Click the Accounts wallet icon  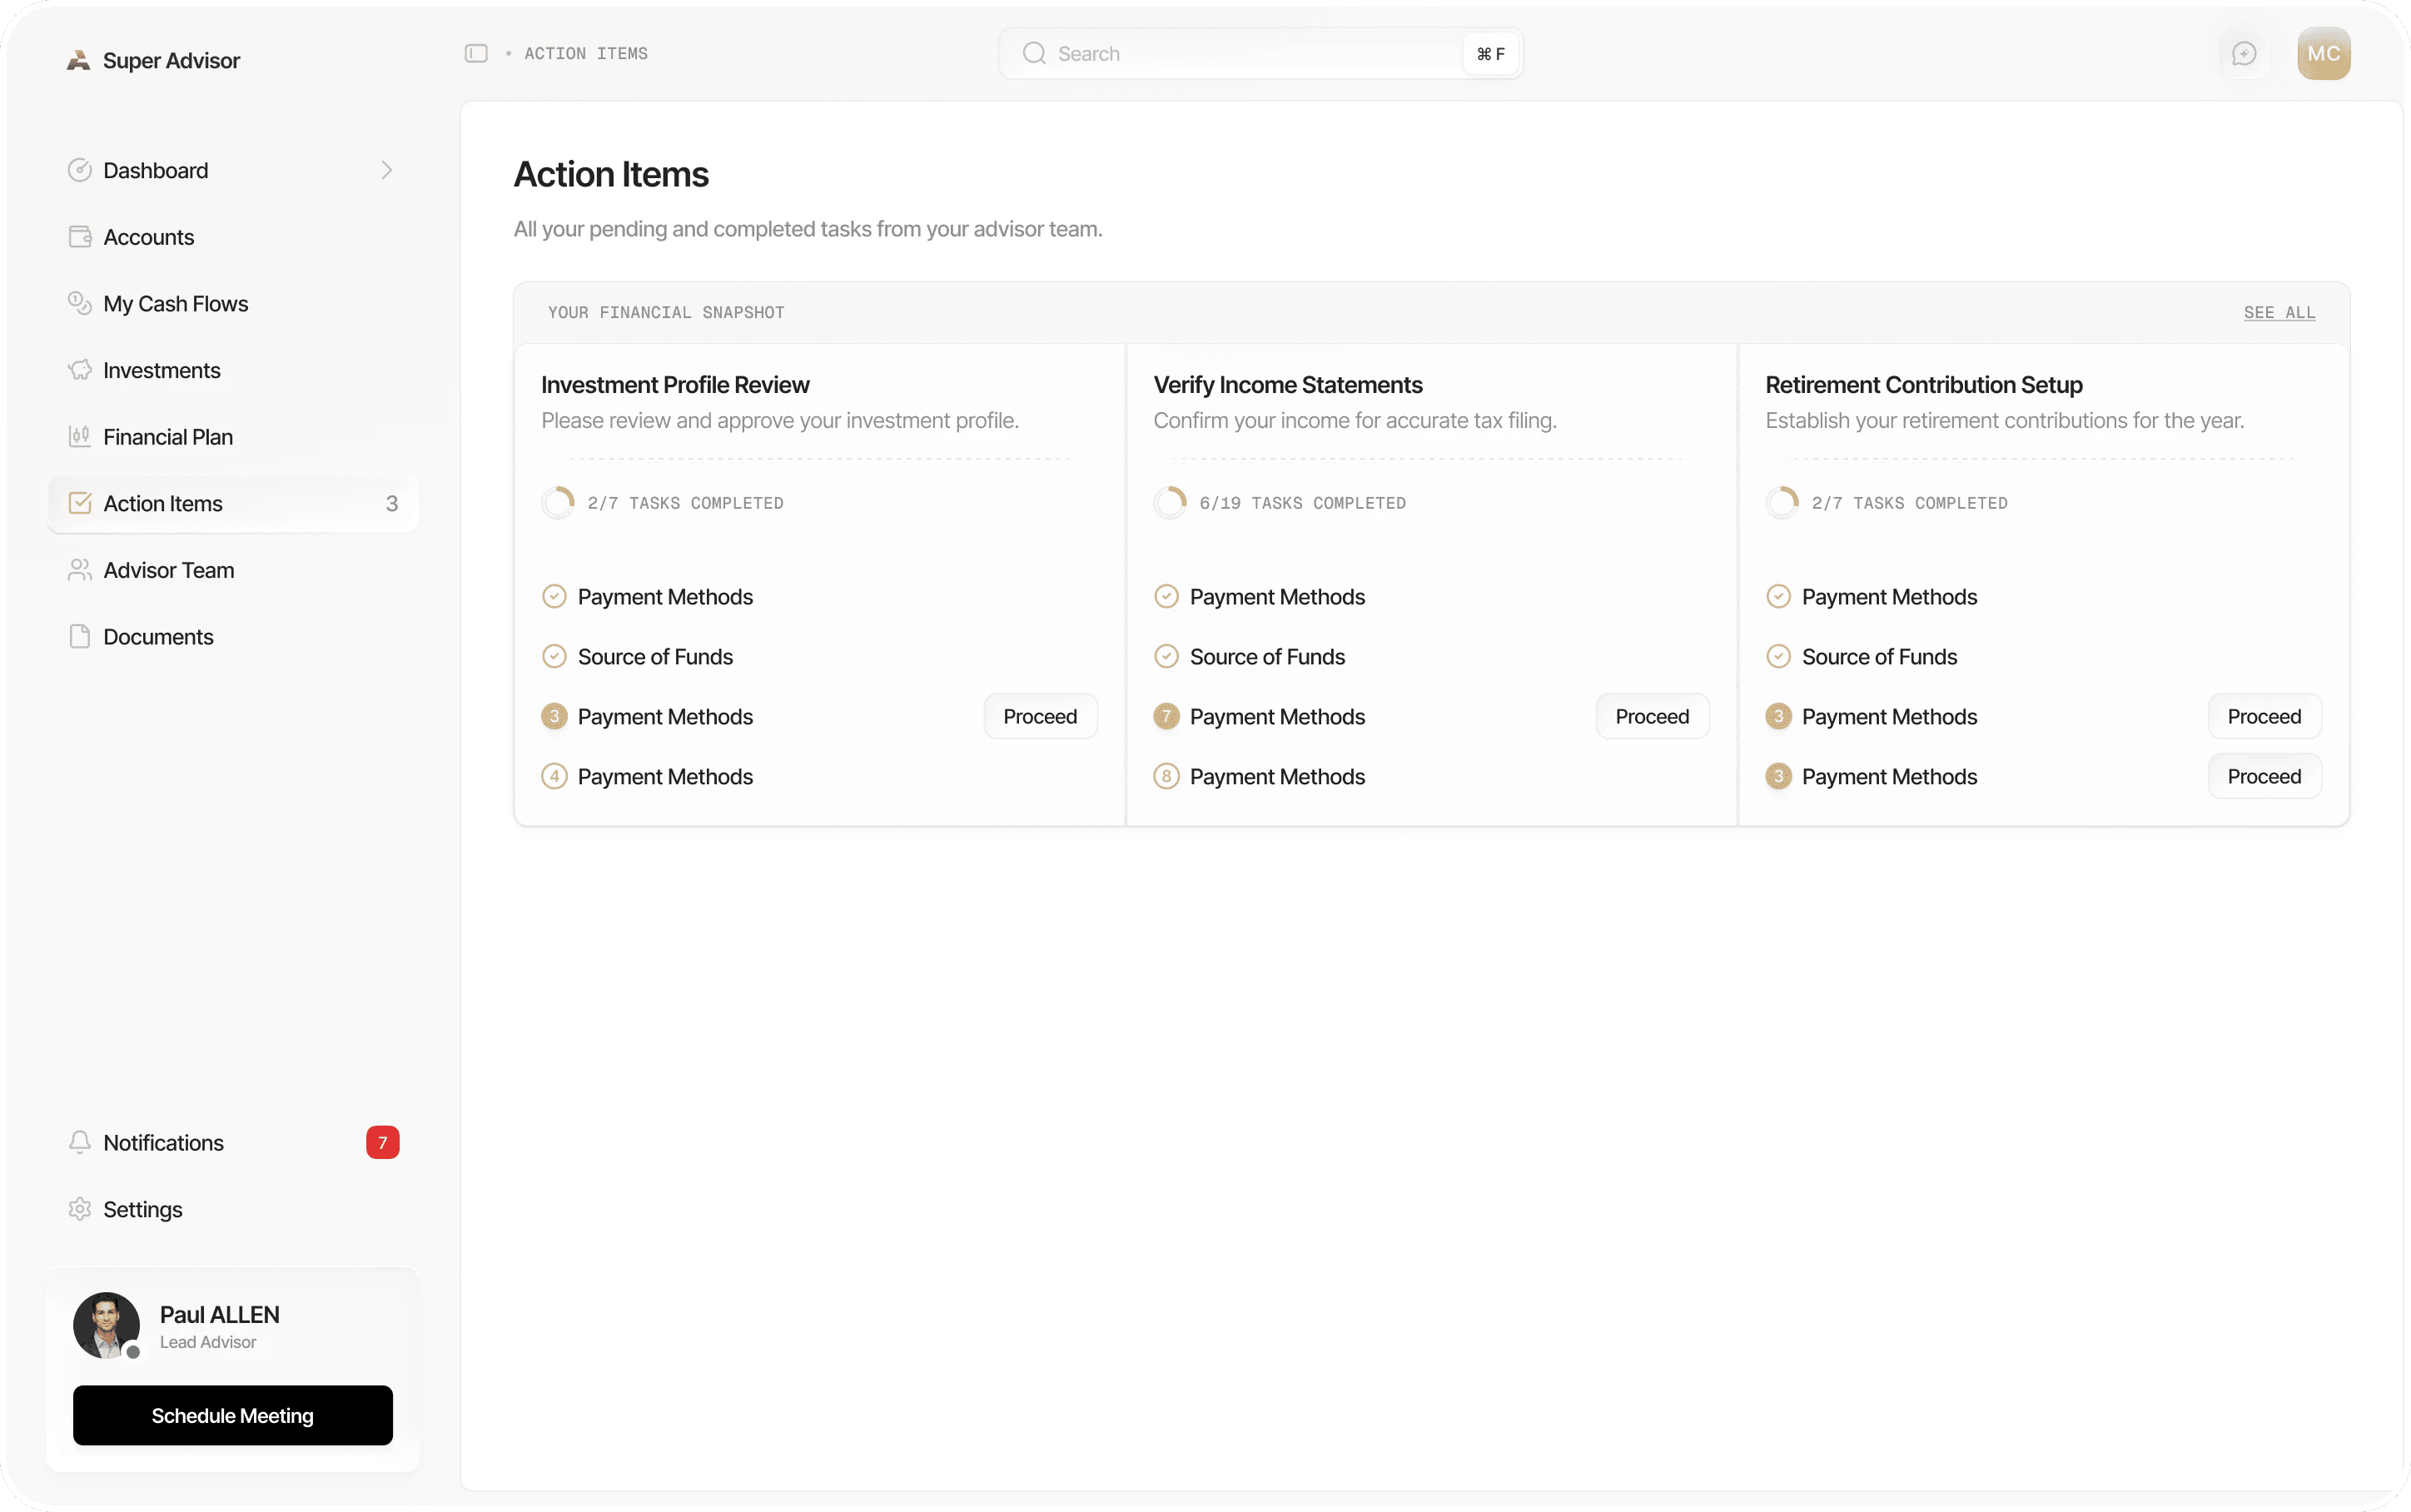80,237
